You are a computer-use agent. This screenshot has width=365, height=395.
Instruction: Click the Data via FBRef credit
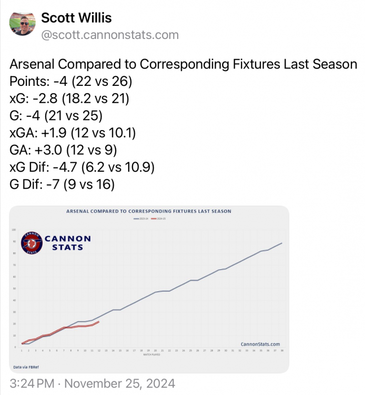25,366
